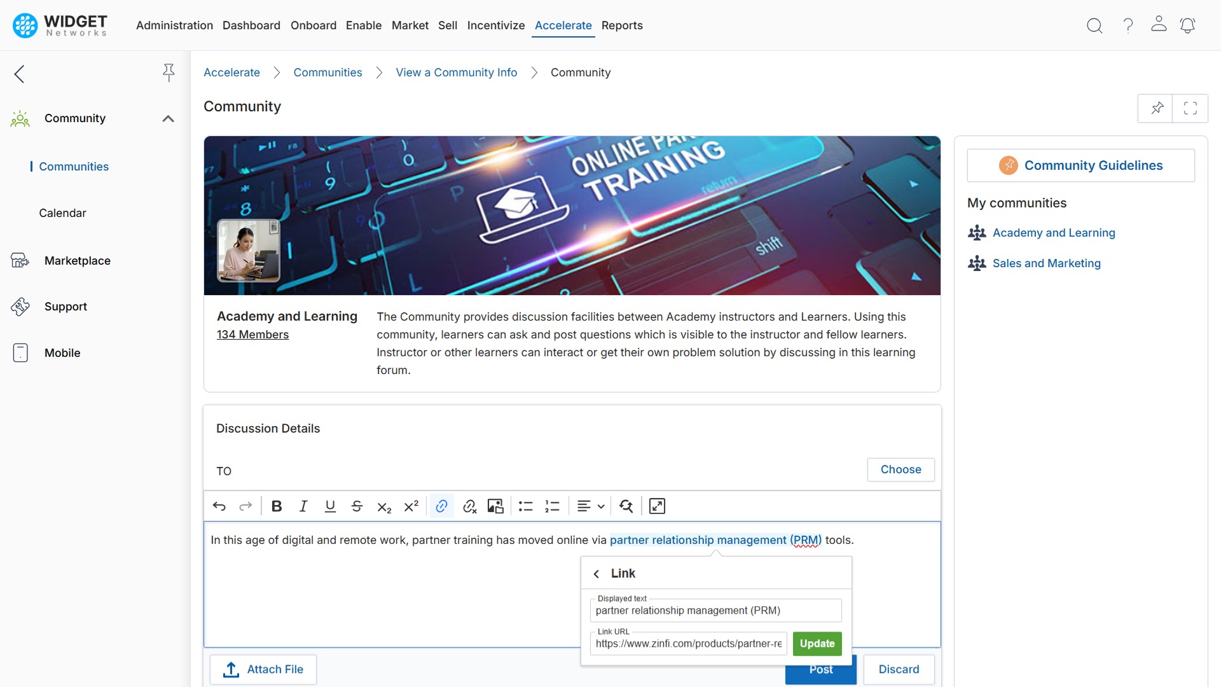The height and width of the screenshot is (687, 1221).
Task: Toggle strikethrough formatting
Action: [357, 506]
